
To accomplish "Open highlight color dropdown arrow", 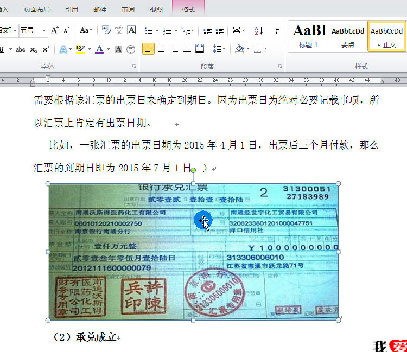I will click(90, 49).
